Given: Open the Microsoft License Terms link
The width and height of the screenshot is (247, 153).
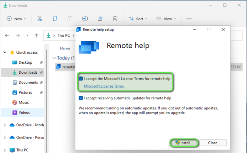Looking at the screenshot, I should pos(104,86).
